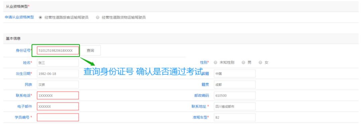Select the 经营性道路货物运输驾驶员 radio option
Viewport: 361px width, 124px height.
coord(98,17)
